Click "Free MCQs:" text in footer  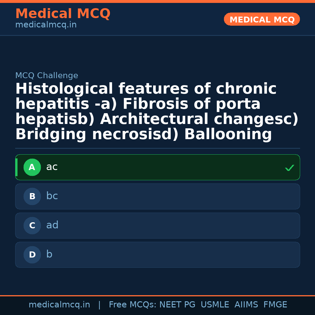pyautogui.click(x=133, y=305)
